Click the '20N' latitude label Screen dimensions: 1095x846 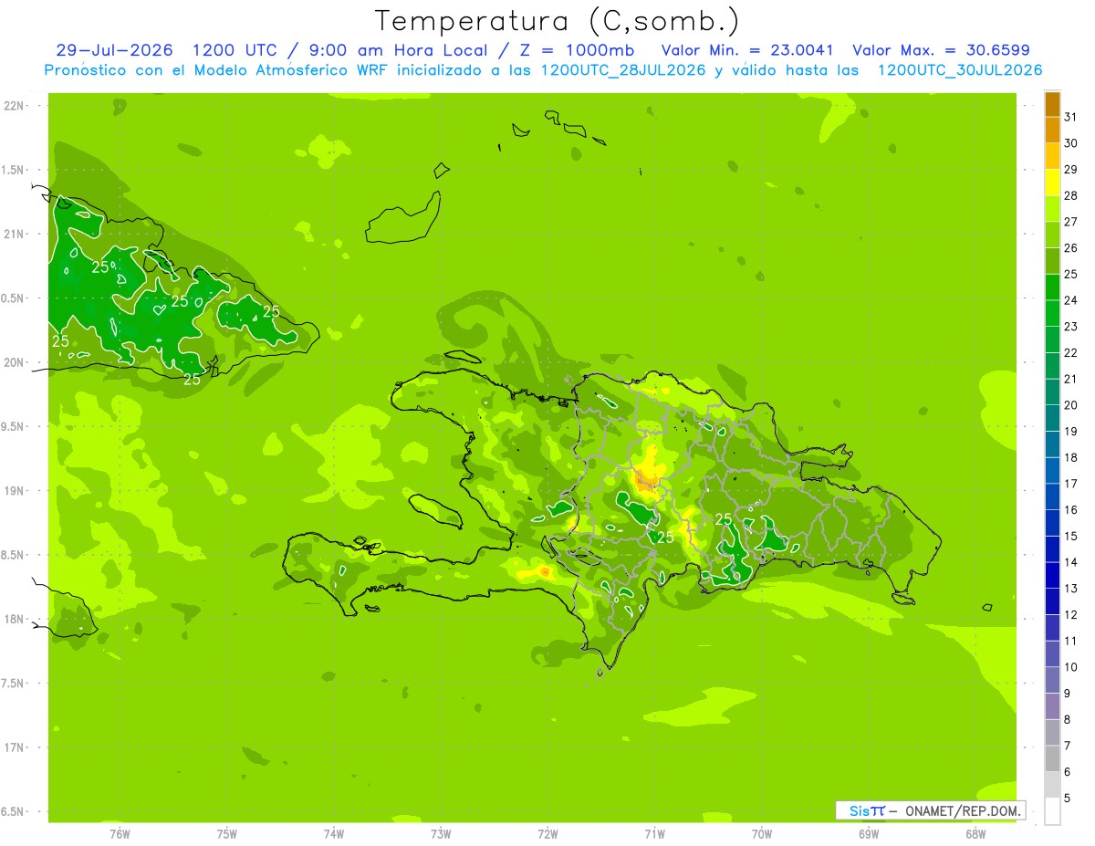point(14,362)
